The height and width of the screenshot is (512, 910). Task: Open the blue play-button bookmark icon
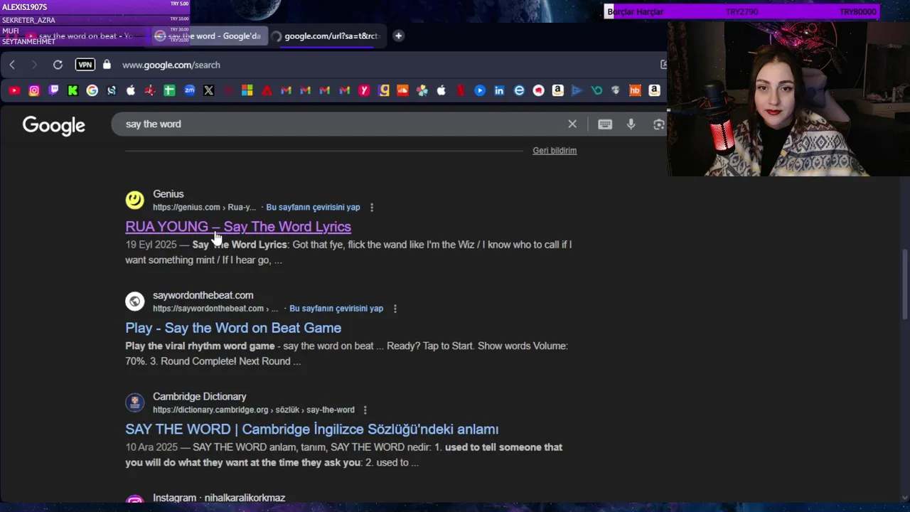pos(480,90)
